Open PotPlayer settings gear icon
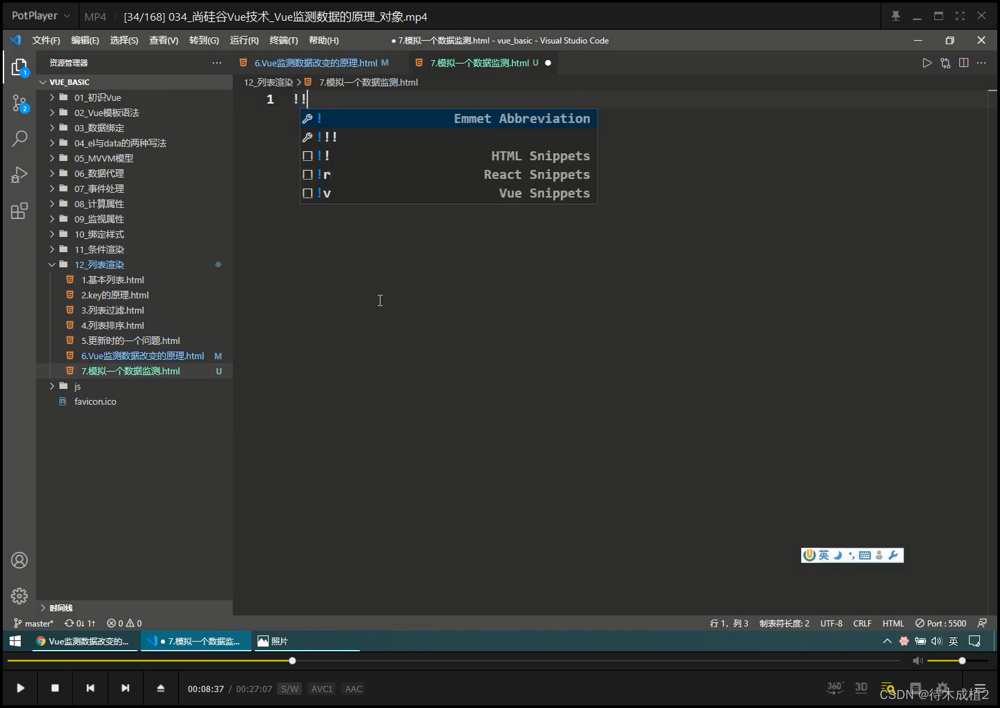 943,688
